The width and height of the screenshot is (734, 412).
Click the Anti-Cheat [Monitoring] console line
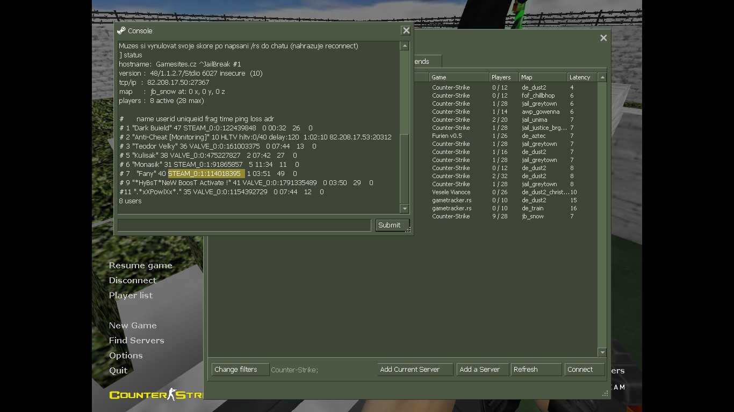pos(255,137)
